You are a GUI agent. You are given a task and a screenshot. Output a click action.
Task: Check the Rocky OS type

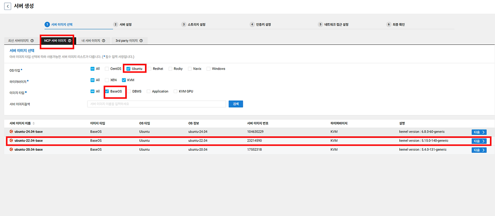[170, 69]
